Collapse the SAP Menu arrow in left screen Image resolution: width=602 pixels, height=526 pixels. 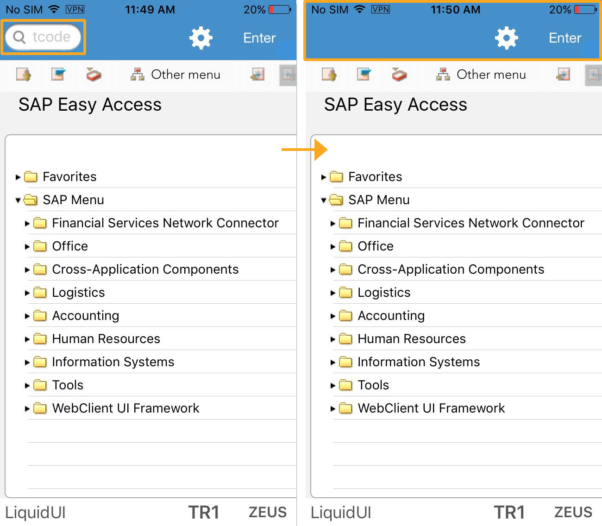pos(18,200)
